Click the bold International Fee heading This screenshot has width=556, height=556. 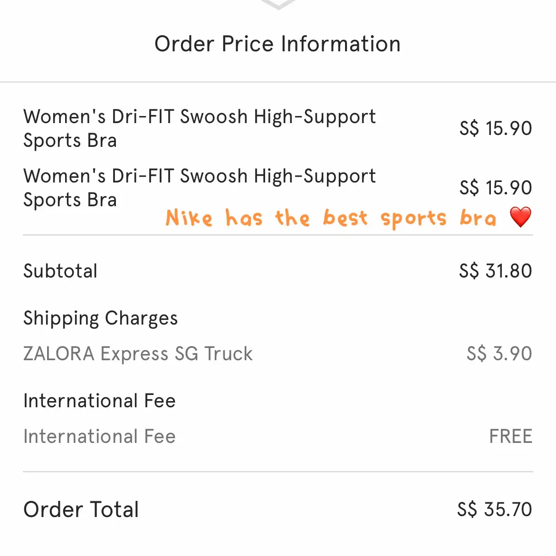tap(99, 401)
